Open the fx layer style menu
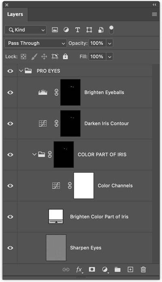 [79, 269]
